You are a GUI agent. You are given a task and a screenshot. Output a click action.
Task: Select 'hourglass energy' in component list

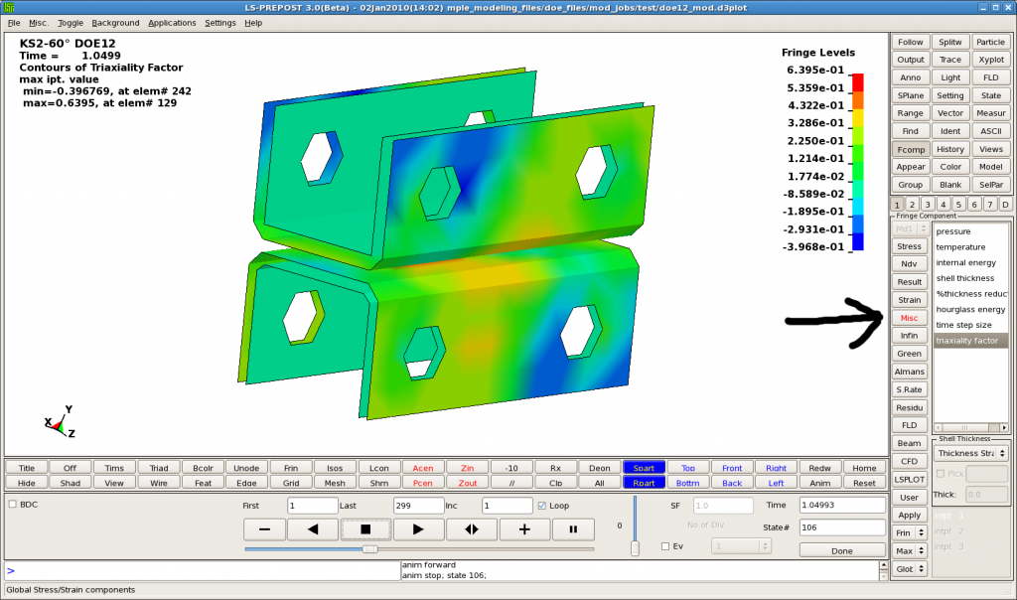click(x=971, y=309)
